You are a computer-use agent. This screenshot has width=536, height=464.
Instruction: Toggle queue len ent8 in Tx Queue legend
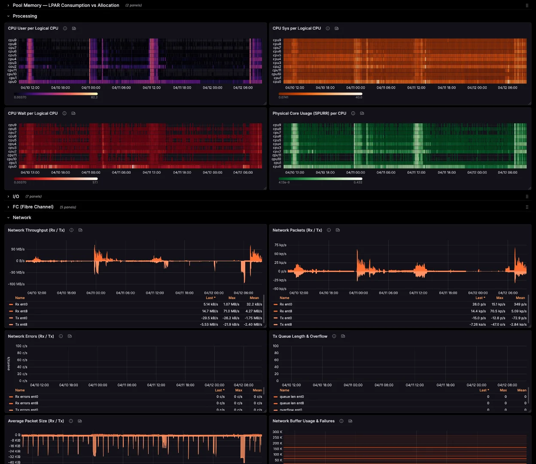coord(292,403)
